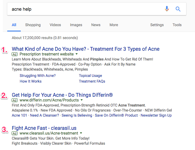Open 'Fight Acne Fast - clearasil.us' ad
This screenshot has width=195, height=150.
click(44, 128)
